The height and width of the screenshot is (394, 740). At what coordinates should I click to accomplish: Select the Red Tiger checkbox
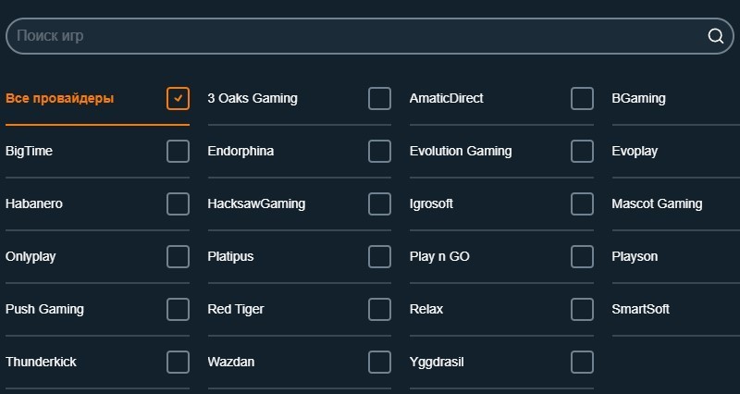pos(379,309)
